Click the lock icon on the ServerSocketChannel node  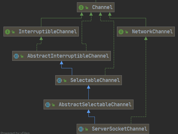click(86, 129)
